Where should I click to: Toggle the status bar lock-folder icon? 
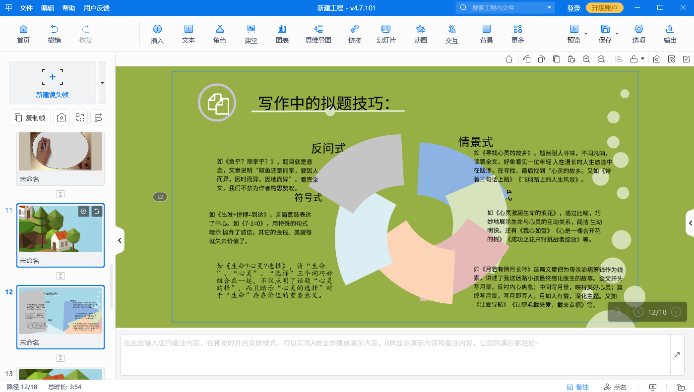click(681, 387)
